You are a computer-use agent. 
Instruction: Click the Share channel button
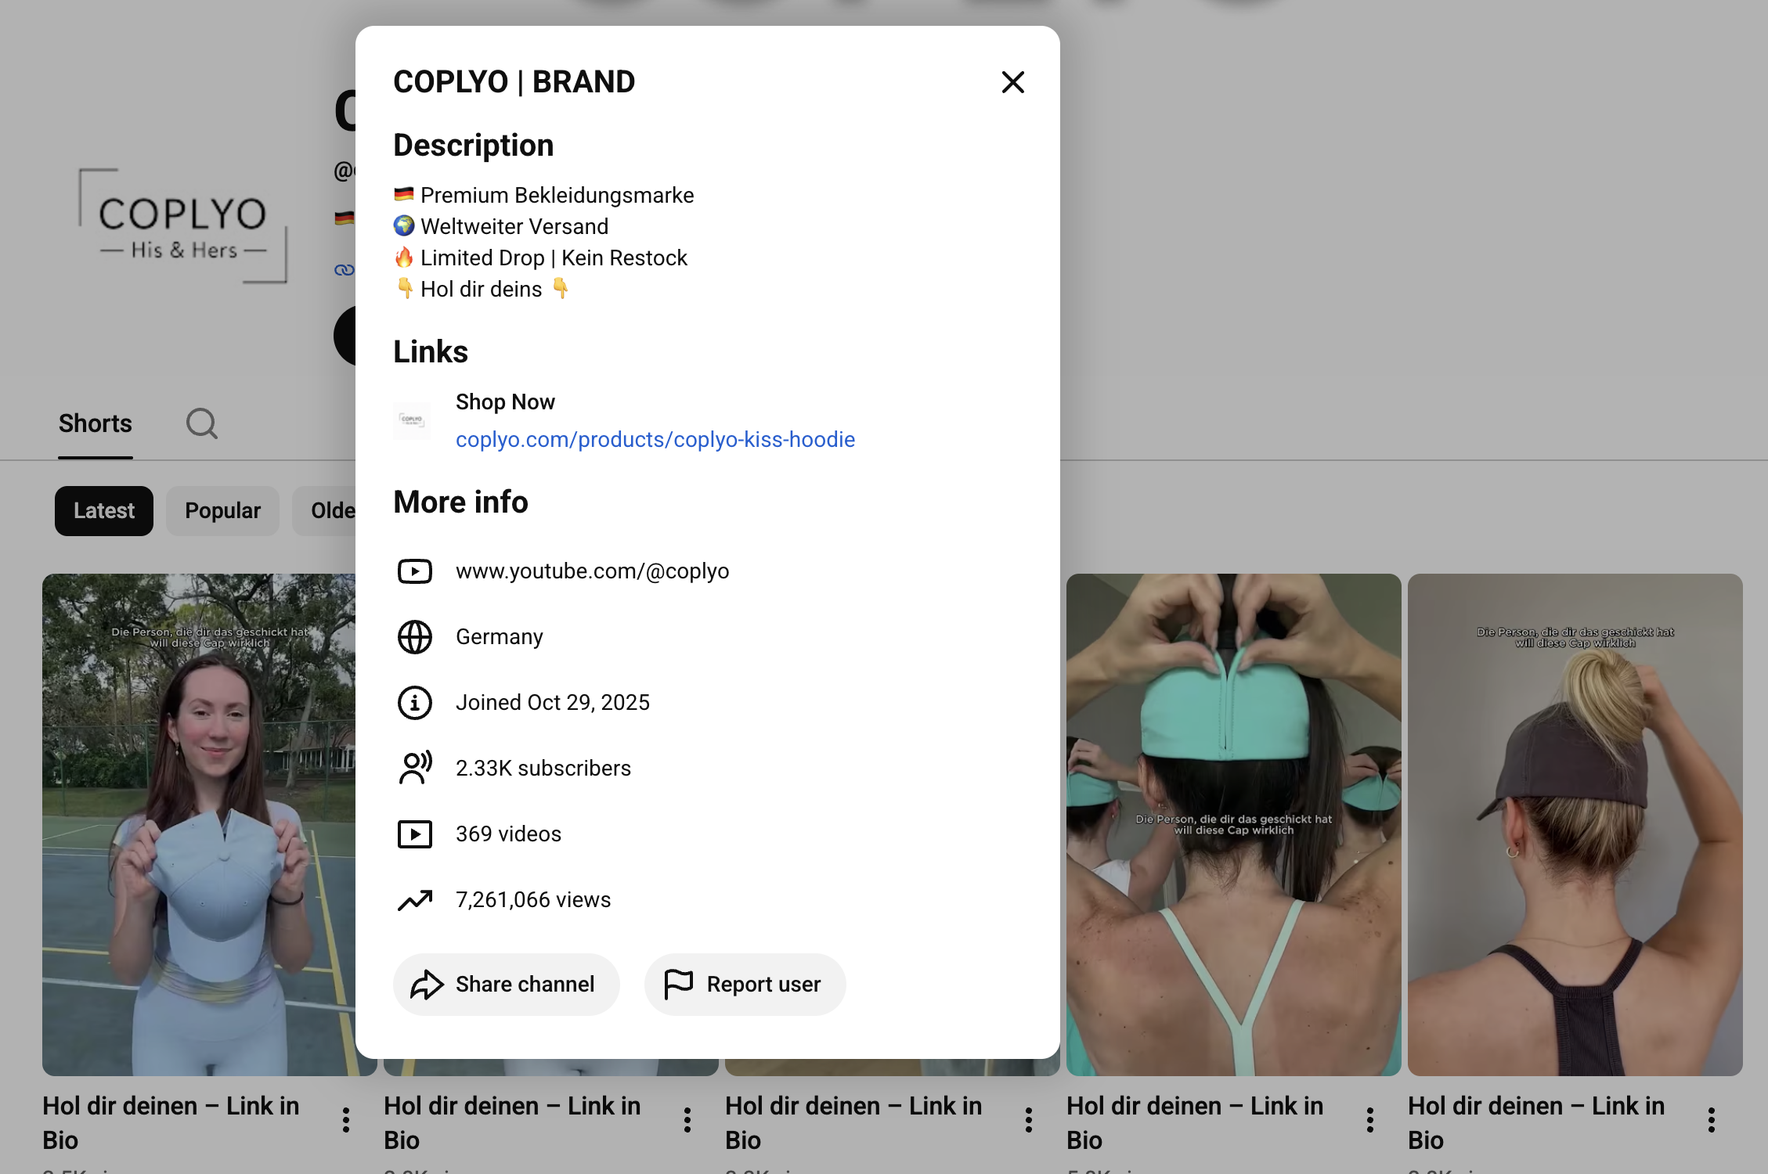click(506, 984)
